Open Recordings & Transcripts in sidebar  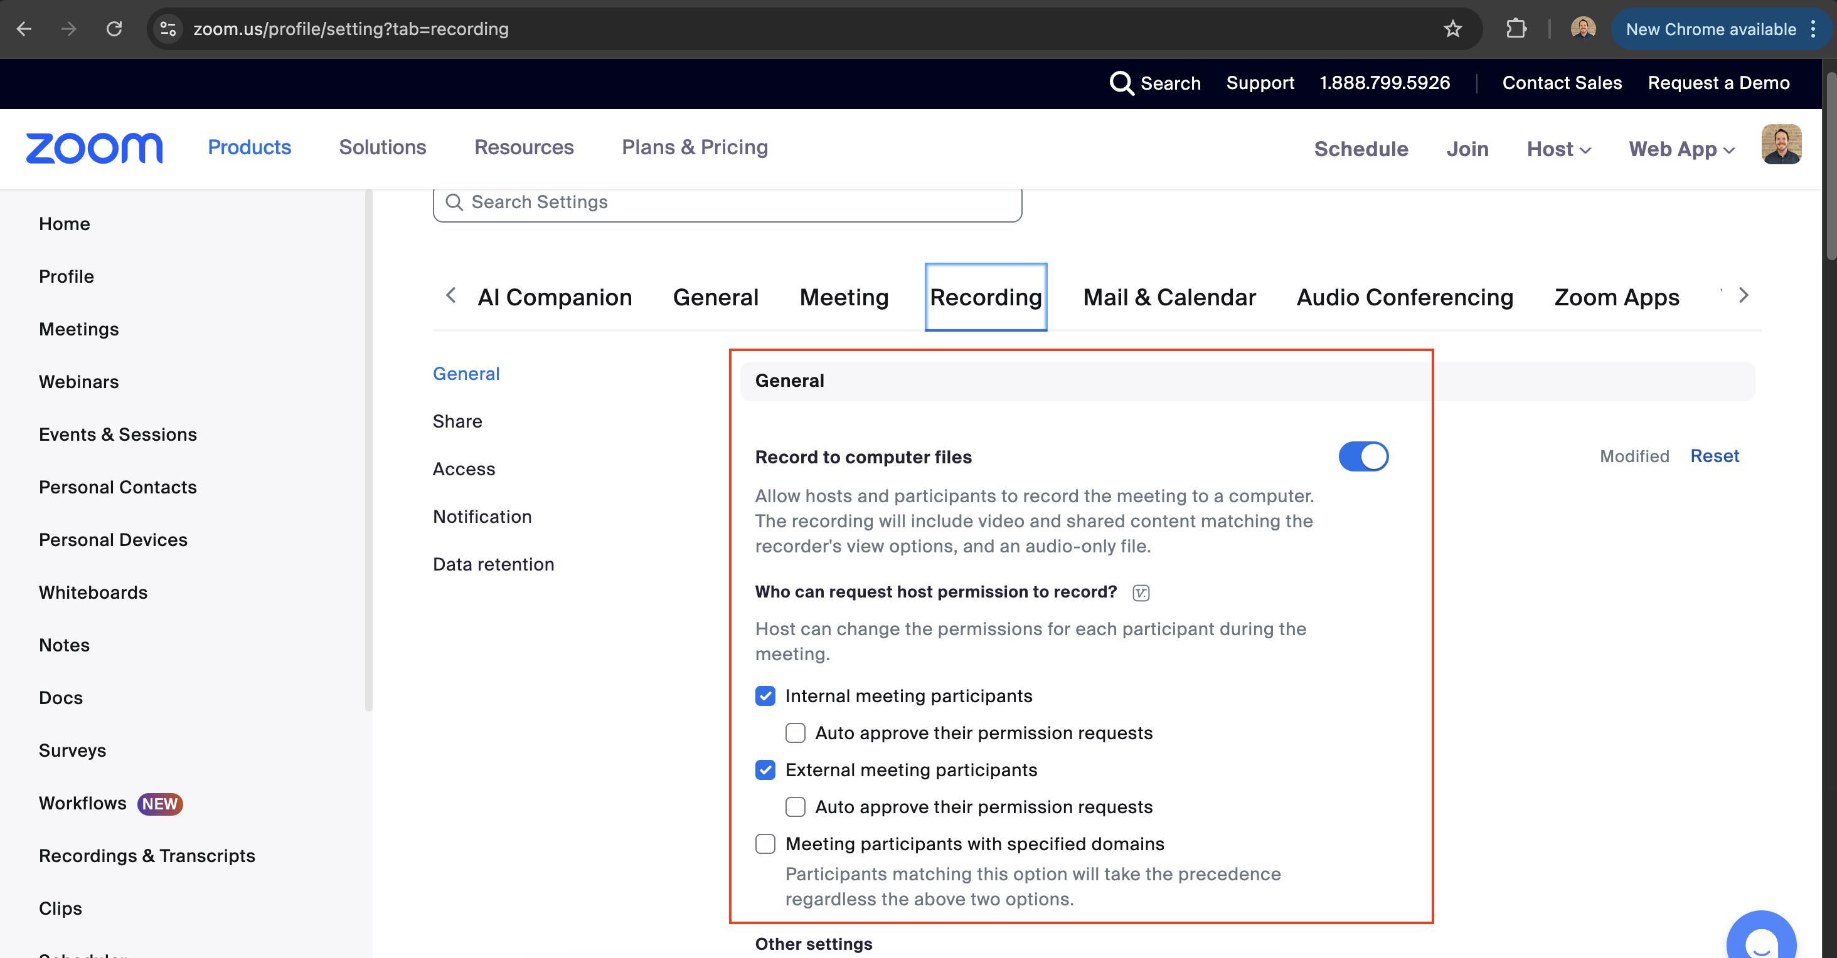147,855
